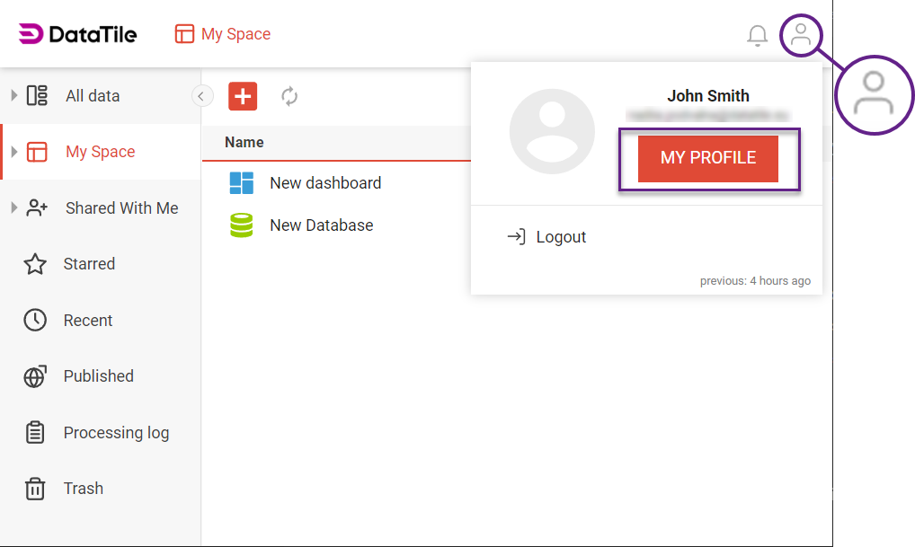The height and width of the screenshot is (547, 915).
Task: Open the notification bell
Action: (757, 35)
